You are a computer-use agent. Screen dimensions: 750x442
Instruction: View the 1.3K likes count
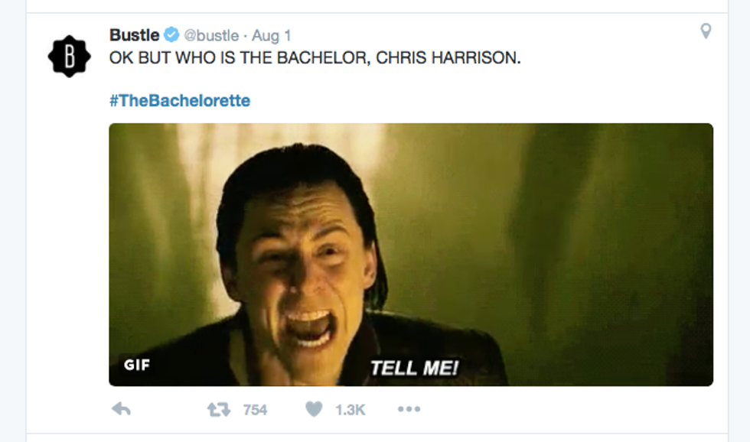(351, 410)
